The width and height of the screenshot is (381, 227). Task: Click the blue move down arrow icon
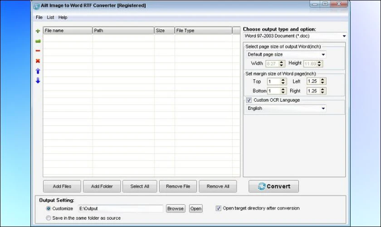coord(38,80)
